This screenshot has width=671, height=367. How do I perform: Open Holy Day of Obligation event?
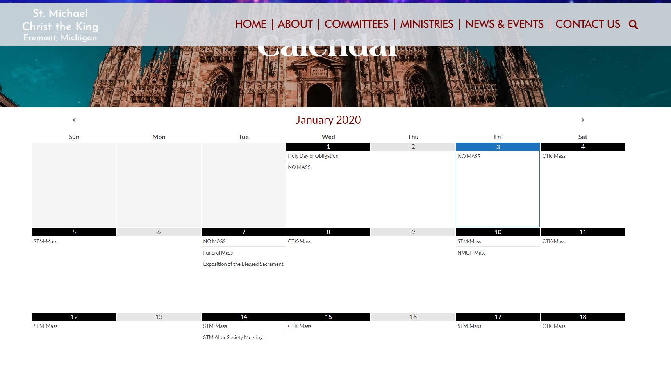[313, 156]
